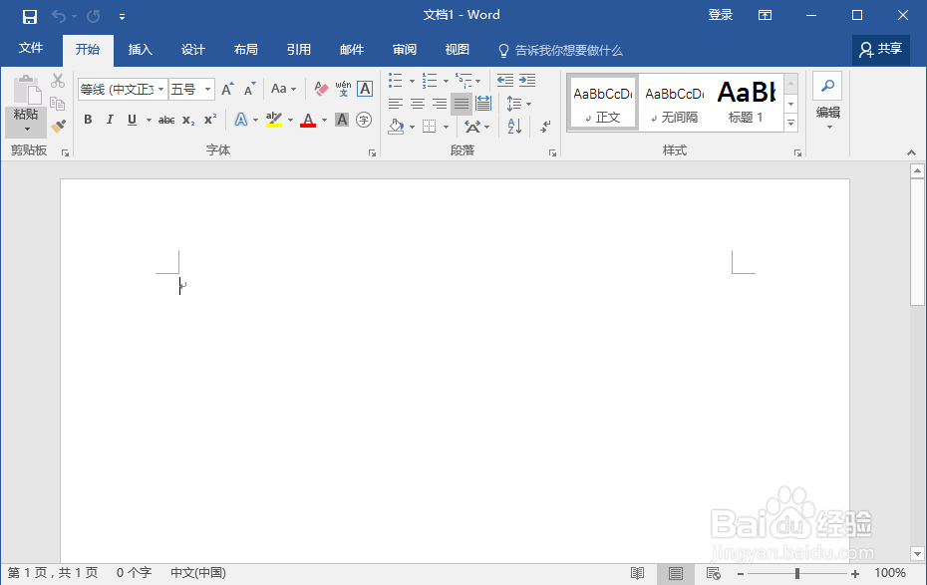
Task: Open the highlight color dropdown arrow
Action: 290,121
